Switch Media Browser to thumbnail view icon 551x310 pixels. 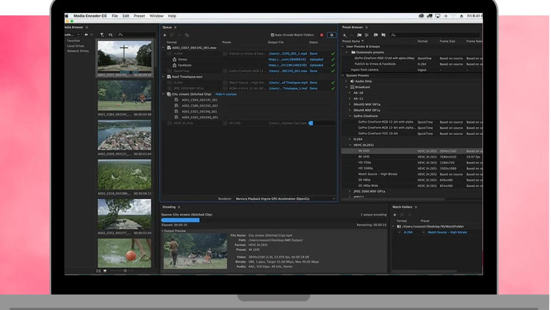pyautogui.click(x=105, y=271)
